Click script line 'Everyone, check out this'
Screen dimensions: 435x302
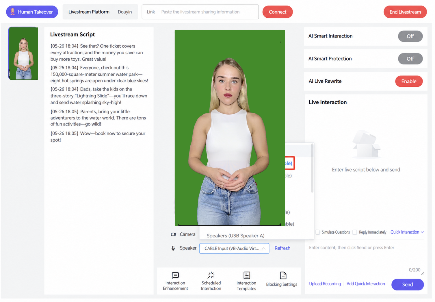[99, 74]
